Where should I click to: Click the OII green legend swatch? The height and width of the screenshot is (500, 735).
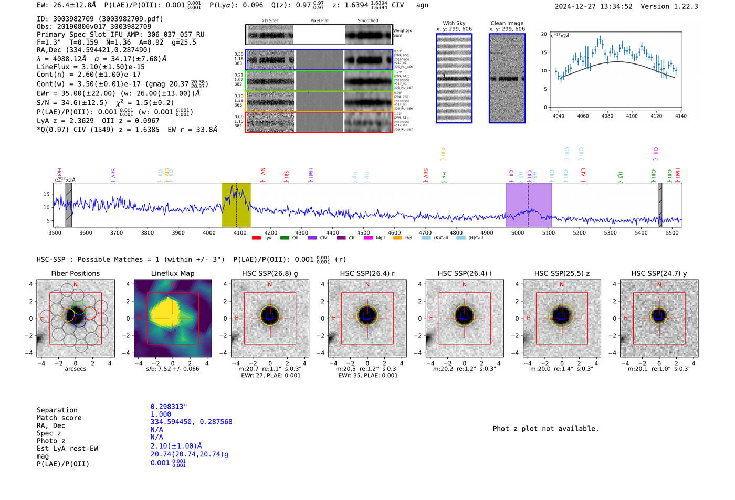click(285, 238)
